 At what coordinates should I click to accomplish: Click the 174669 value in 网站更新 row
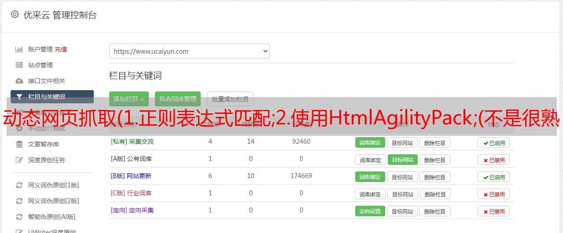click(x=301, y=176)
